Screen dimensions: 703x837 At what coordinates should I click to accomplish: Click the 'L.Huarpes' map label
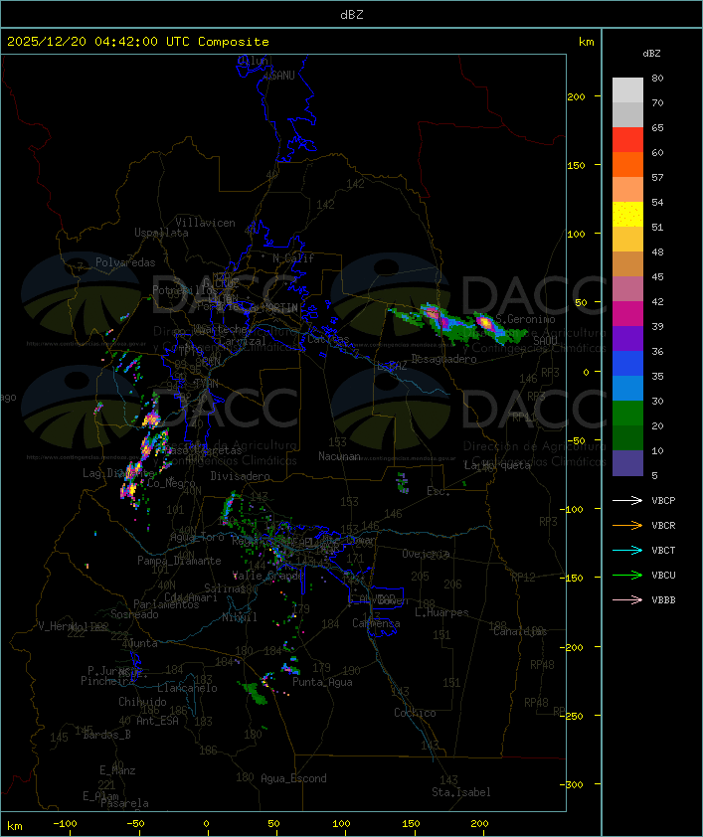click(441, 612)
